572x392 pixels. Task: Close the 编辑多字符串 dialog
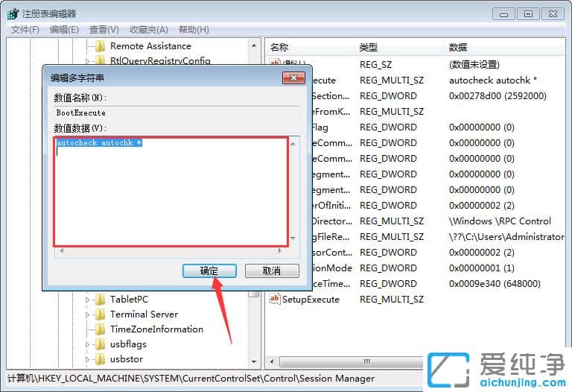point(293,78)
